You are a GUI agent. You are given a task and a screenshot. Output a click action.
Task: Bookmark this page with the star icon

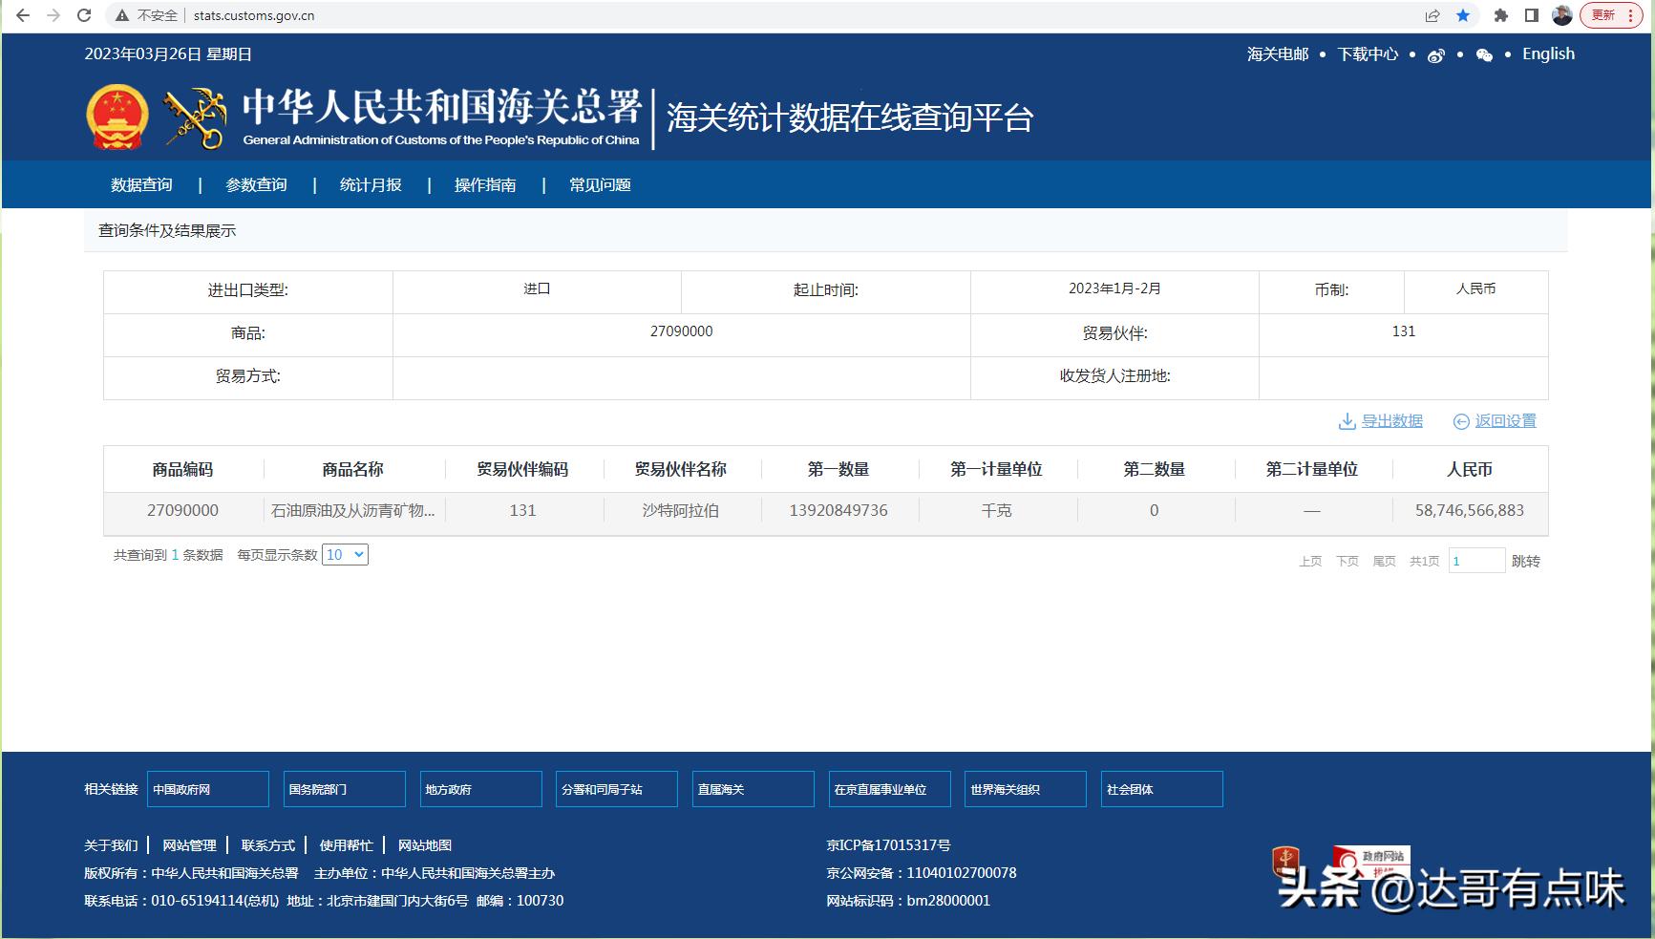click(1462, 15)
